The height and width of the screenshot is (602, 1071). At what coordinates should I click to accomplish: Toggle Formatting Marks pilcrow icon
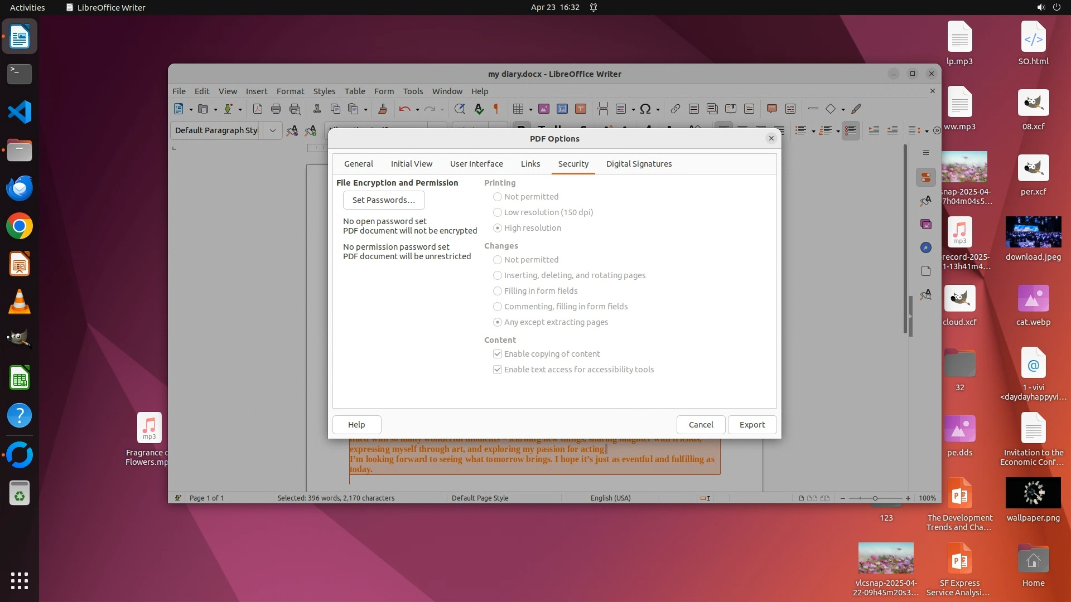point(496,109)
